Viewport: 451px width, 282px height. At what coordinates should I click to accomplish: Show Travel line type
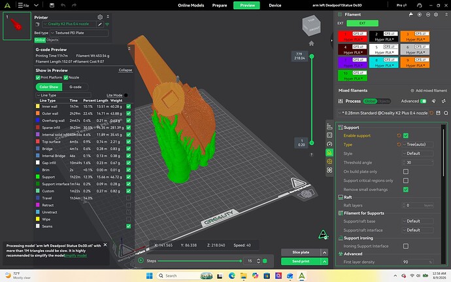click(128, 198)
